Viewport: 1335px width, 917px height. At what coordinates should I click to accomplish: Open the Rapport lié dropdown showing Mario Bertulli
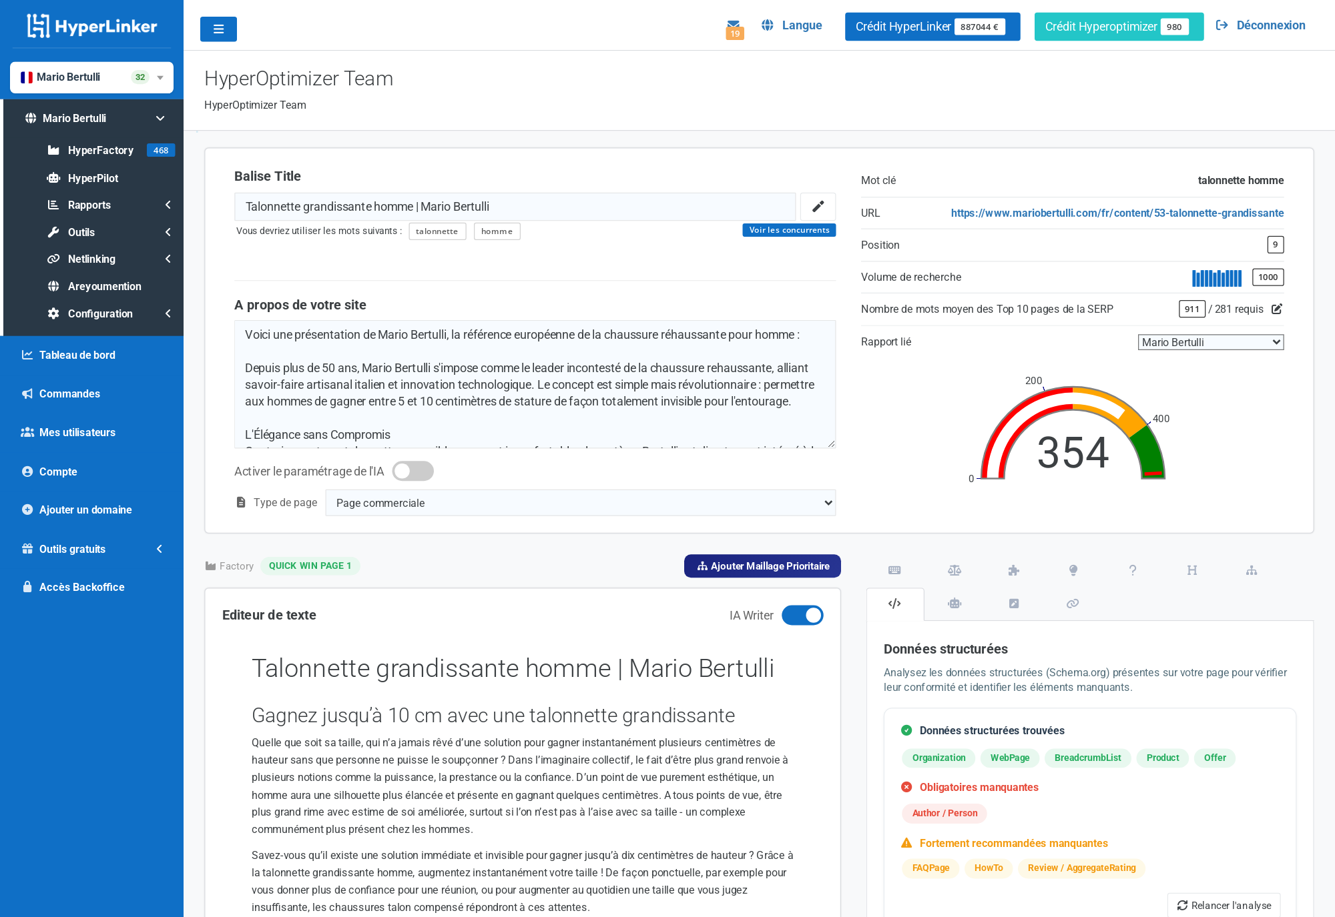point(1210,341)
